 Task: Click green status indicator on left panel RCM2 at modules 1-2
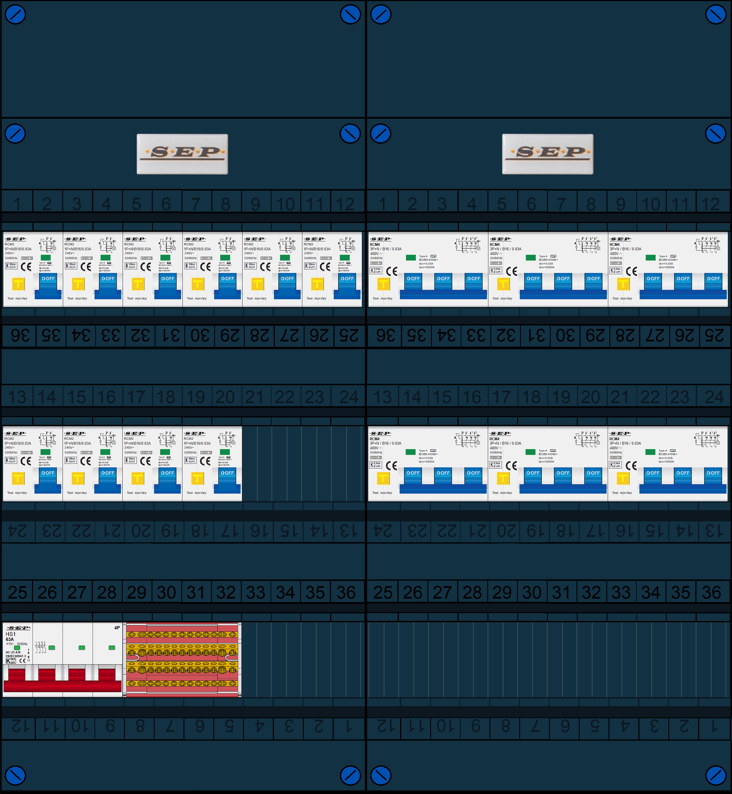(46, 257)
